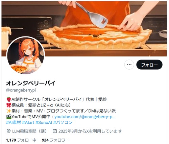The width and height of the screenshot is (169, 144).
Task: Open the round profile avatar picture
Action: [26, 55]
